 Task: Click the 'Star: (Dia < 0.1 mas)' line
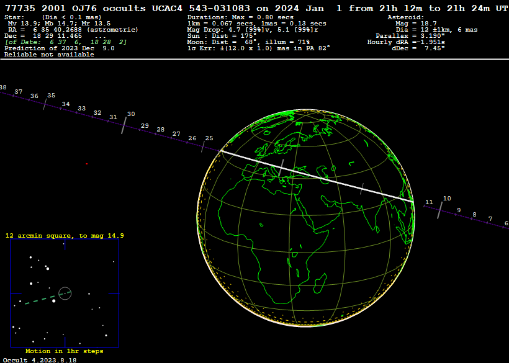tap(53, 17)
